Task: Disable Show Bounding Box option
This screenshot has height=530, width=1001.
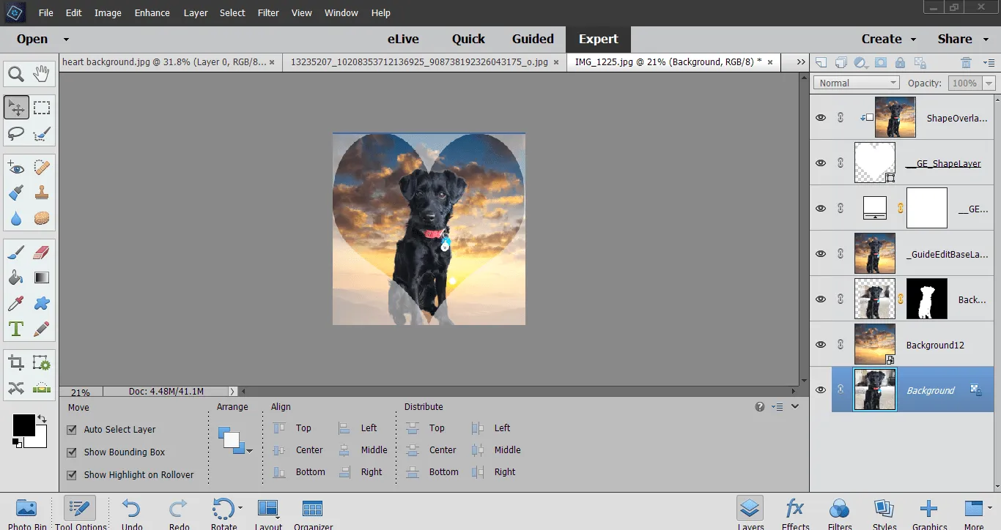Action: pos(72,452)
